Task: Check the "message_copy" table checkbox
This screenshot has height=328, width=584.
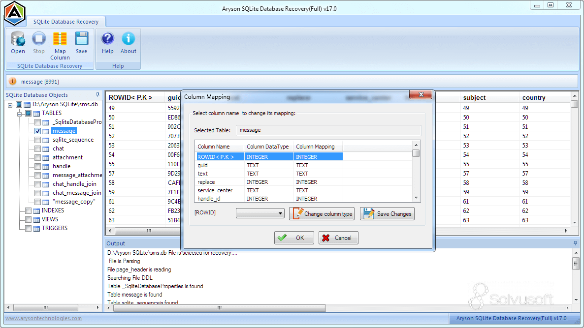Action: (37, 202)
